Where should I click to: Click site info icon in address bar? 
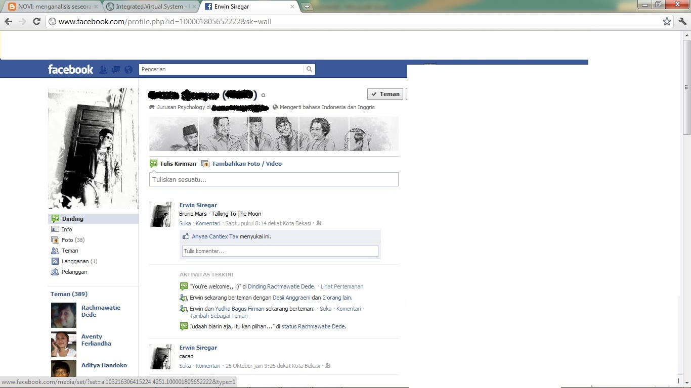pos(52,21)
